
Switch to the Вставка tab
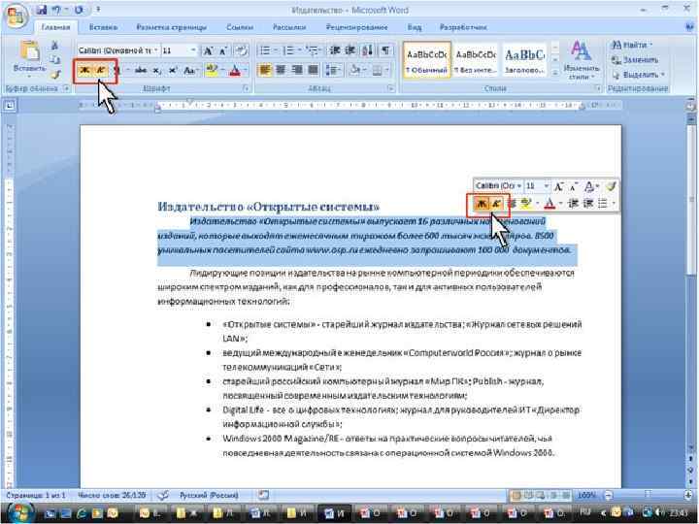(x=103, y=27)
